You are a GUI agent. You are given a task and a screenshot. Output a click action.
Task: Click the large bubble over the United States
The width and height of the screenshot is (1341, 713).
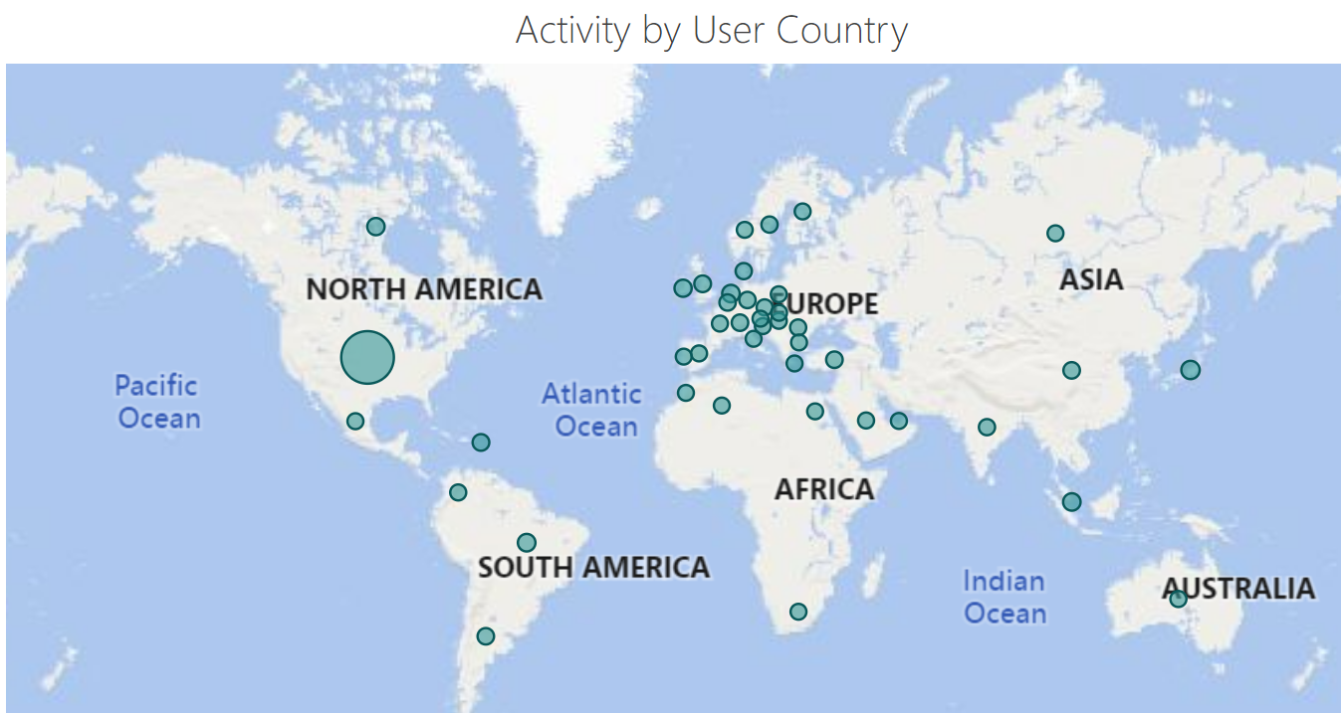[x=367, y=358]
